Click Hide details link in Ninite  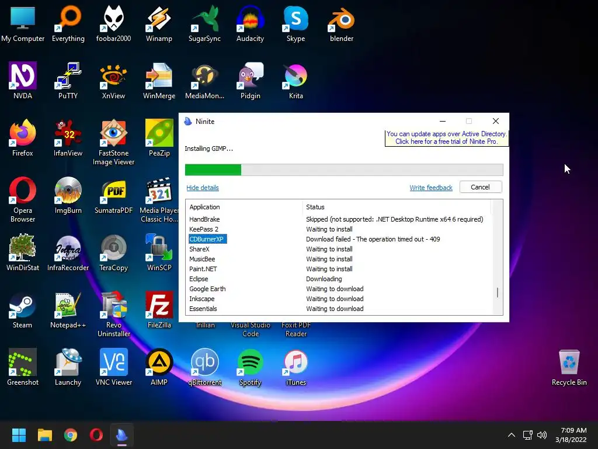click(x=203, y=188)
